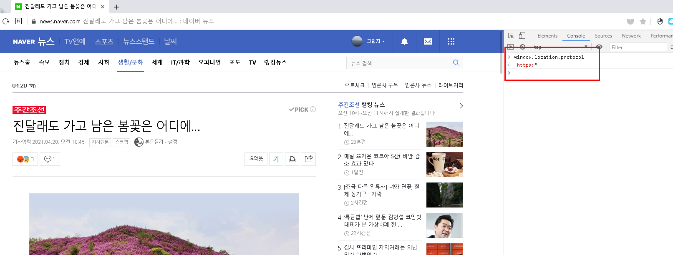This screenshot has height=255, width=673.
Task: Open ranking headline 특금법 난제 앞둔 김형섭
Action: click(x=382, y=221)
